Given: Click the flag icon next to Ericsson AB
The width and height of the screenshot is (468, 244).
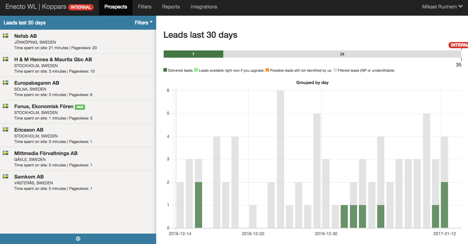Looking at the screenshot, I should [6, 129].
